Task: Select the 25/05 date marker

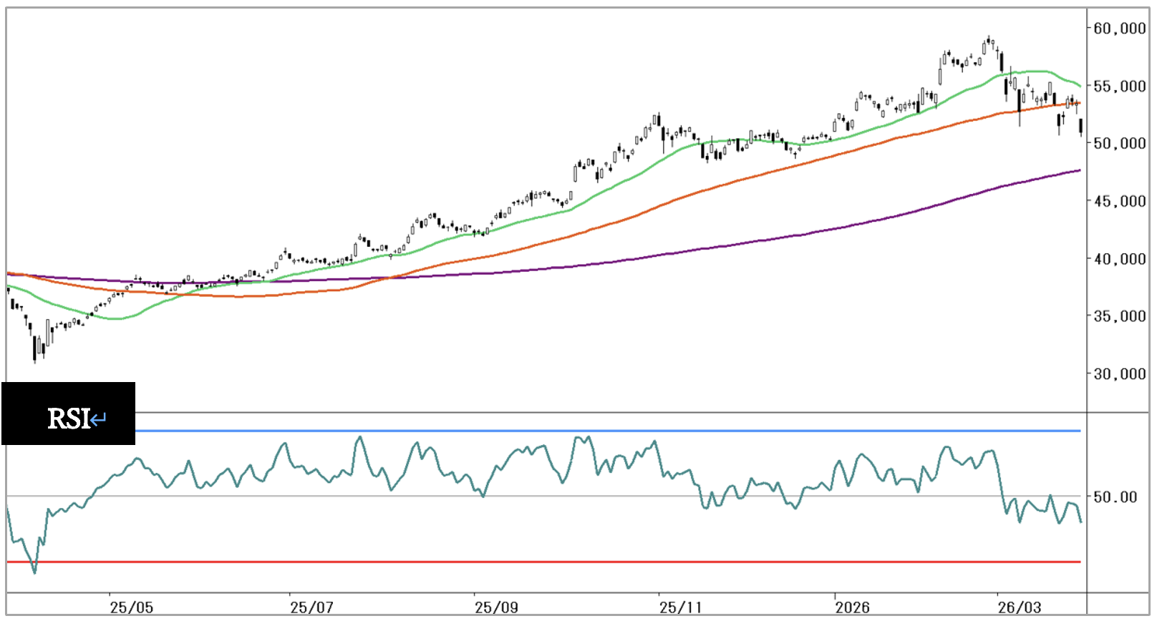Action: pos(131,607)
